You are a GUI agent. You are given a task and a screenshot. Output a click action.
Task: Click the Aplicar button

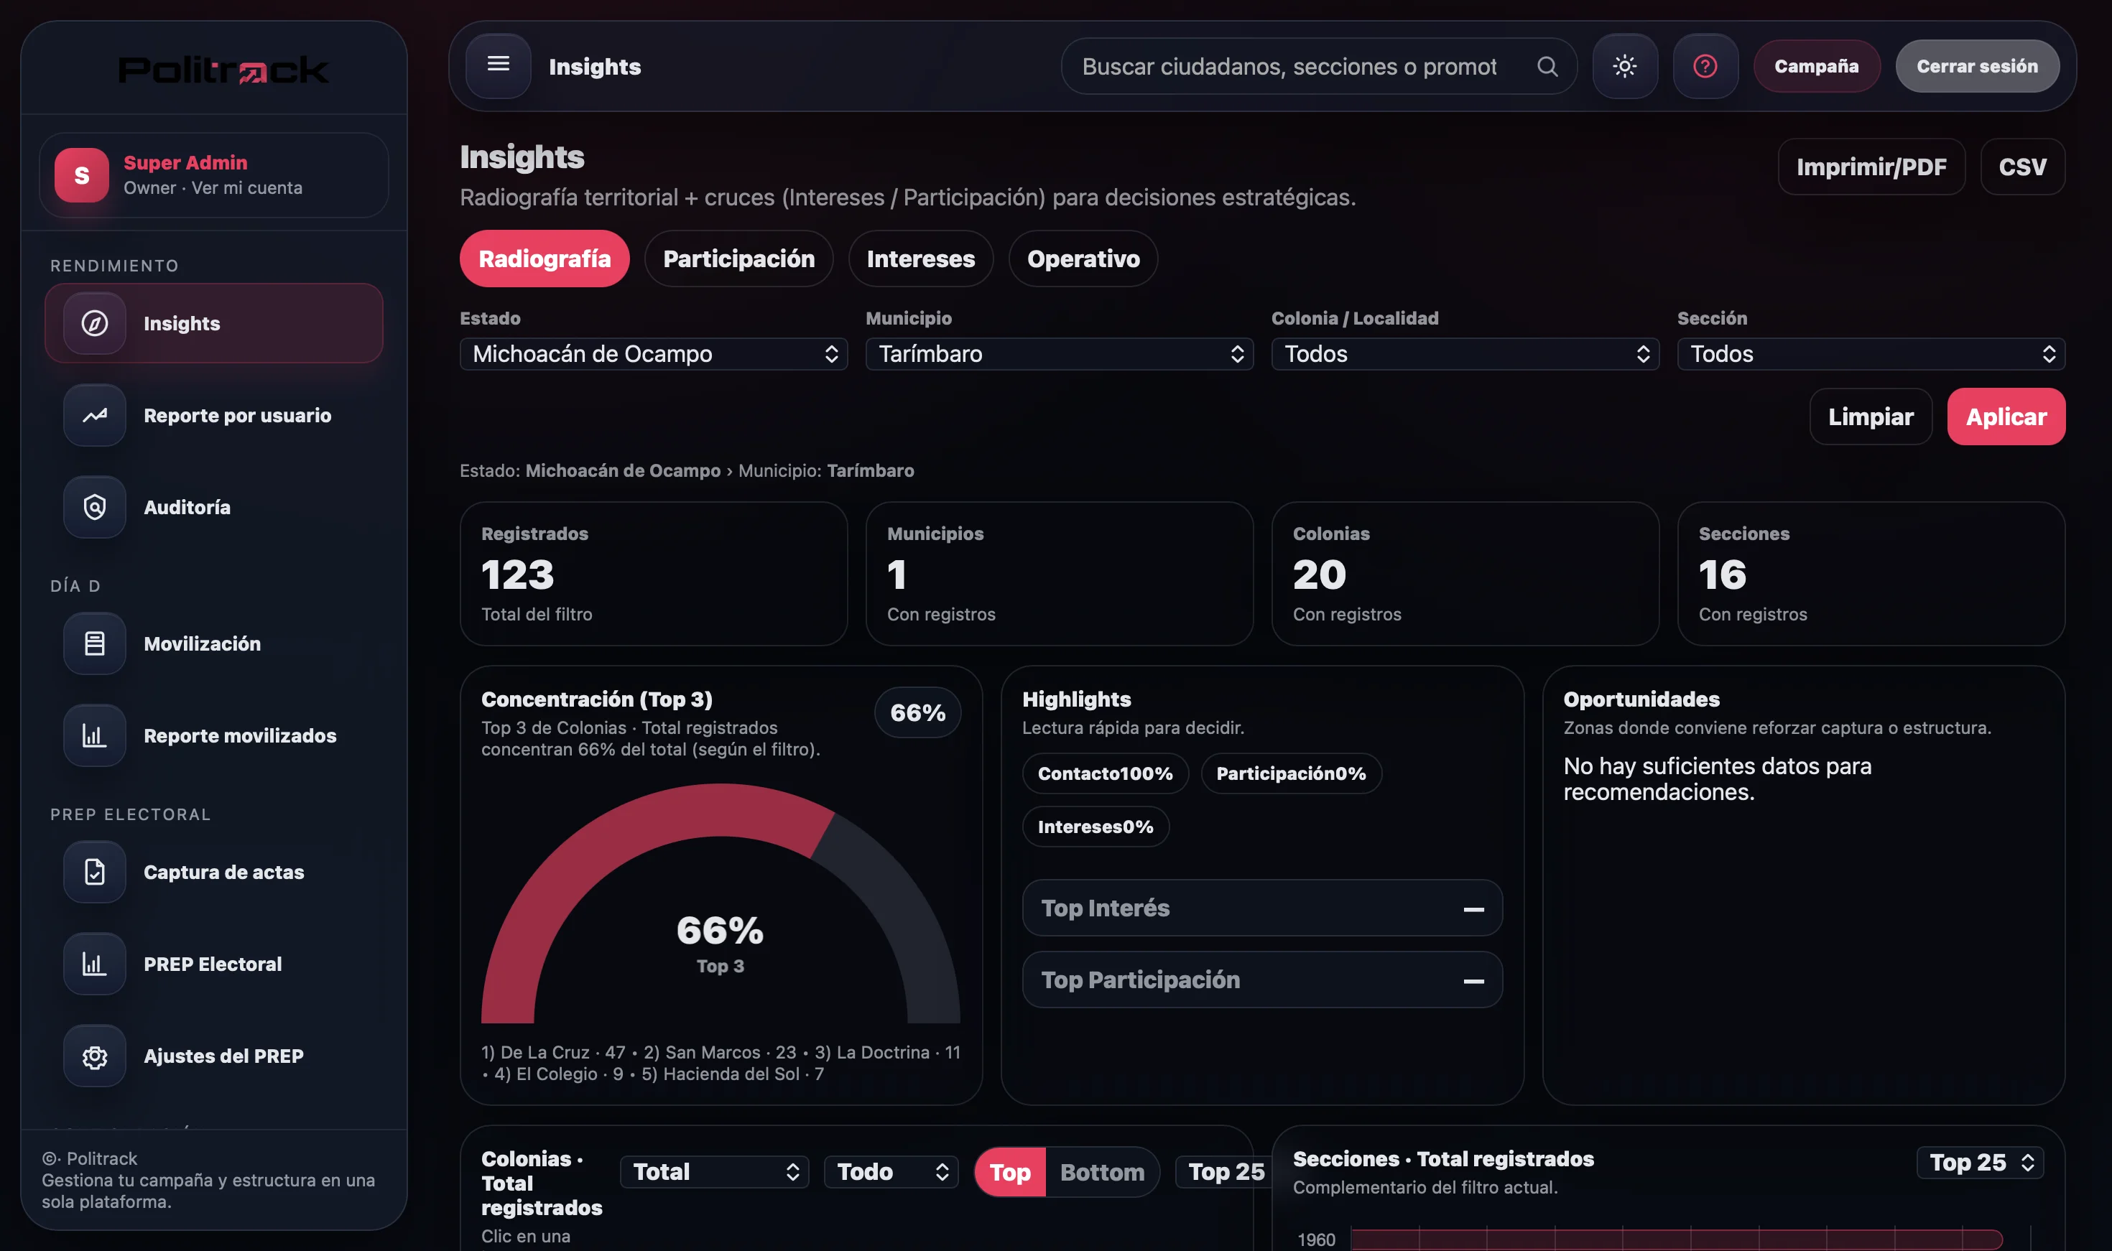[2005, 416]
